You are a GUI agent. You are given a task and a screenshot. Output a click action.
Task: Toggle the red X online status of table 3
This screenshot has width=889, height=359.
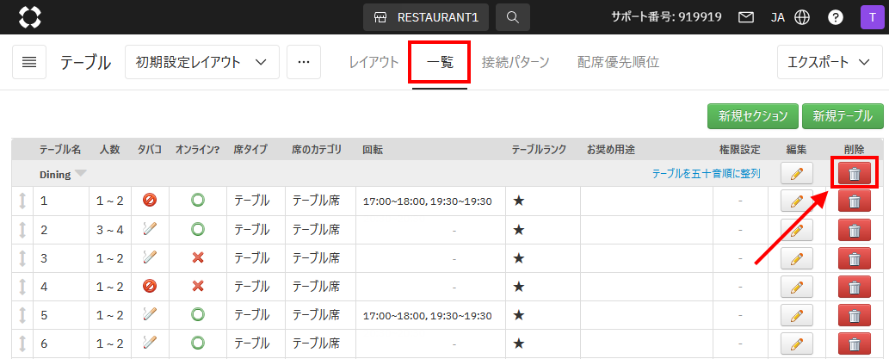click(x=198, y=258)
